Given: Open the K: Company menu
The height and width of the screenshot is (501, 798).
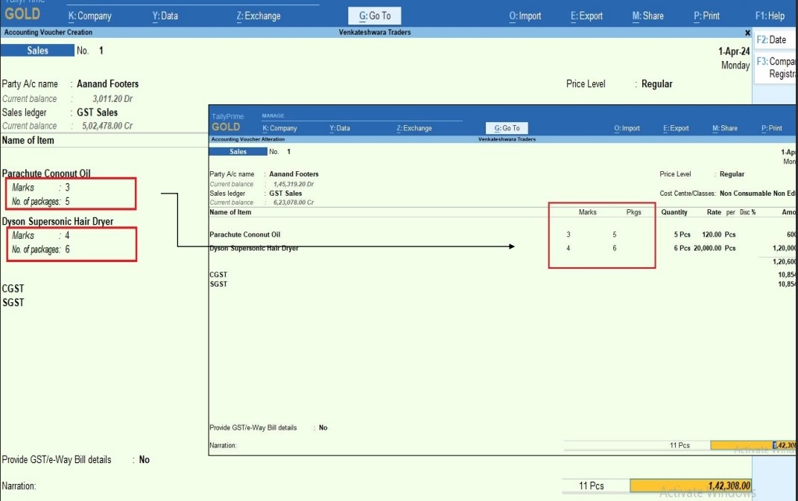Looking at the screenshot, I should [x=89, y=16].
